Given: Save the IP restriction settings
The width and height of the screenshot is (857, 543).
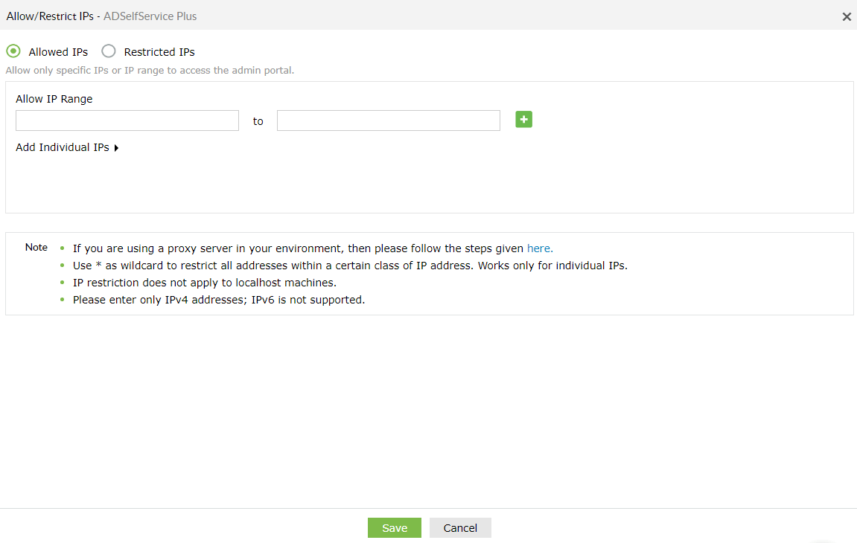Looking at the screenshot, I should coord(394,527).
